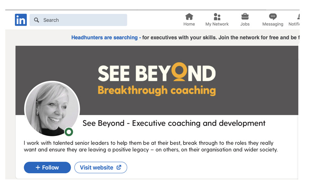Image resolution: width=311 pixels, height=186 pixels.
Task: Click the 'Breakthrough coaching' tagline
Action: tap(156, 91)
